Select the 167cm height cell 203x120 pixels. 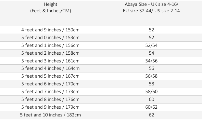pos(50,76)
